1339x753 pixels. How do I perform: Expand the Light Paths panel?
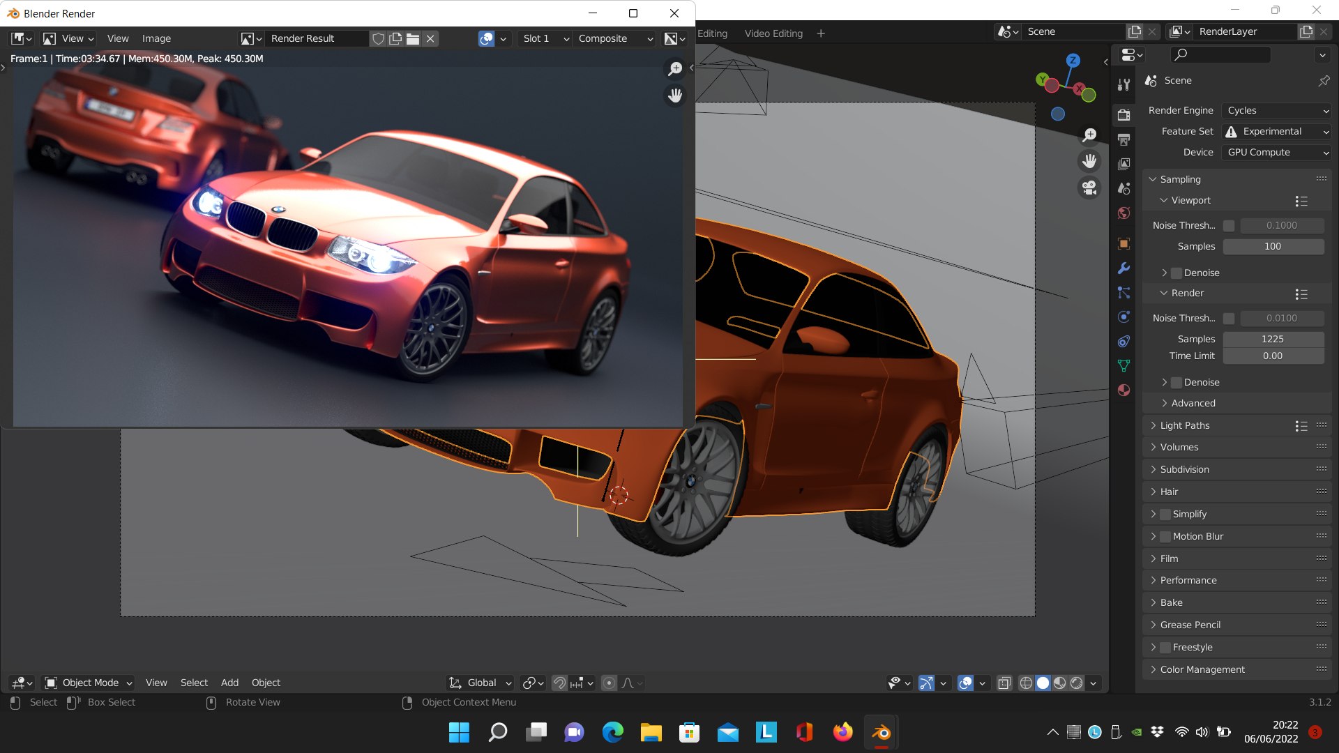(1184, 426)
